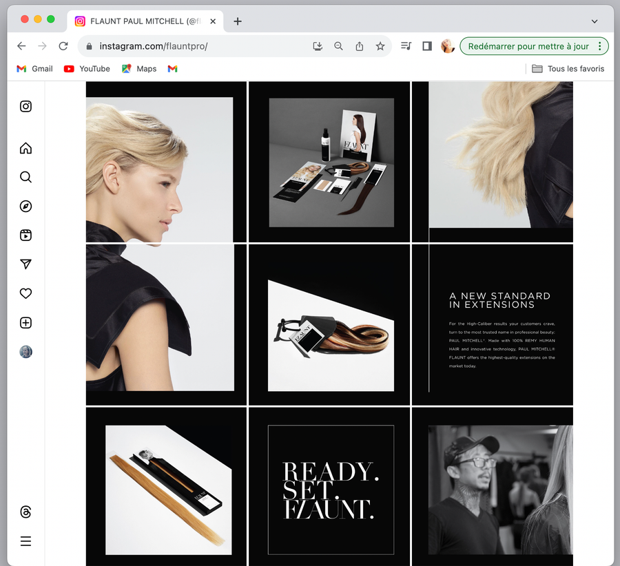Open the Gmail bookmark
The image size is (620, 566).
pos(34,69)
